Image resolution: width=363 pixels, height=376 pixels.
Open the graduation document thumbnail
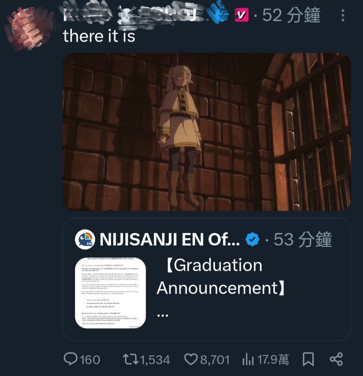(110, 293)
